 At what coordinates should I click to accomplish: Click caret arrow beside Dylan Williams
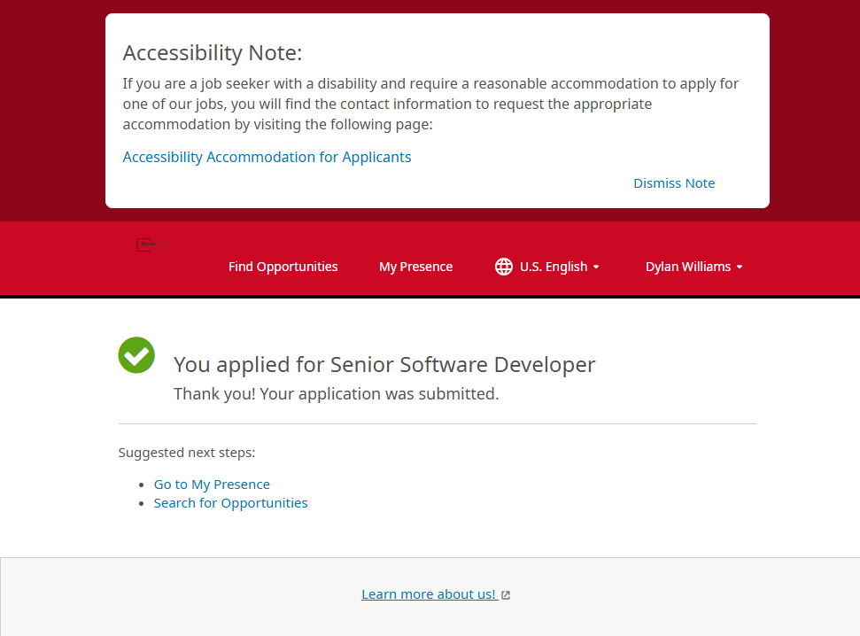(x=740, y=267)
